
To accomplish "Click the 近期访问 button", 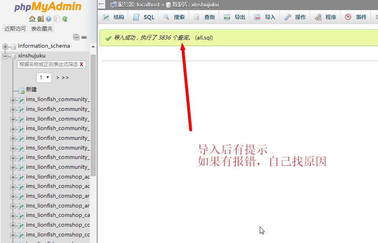I will pyautogui.click(x=15, y=29).
